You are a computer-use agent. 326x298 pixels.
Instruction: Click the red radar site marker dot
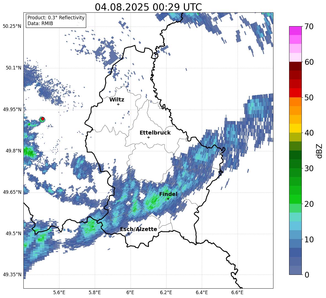click(43, 119)
